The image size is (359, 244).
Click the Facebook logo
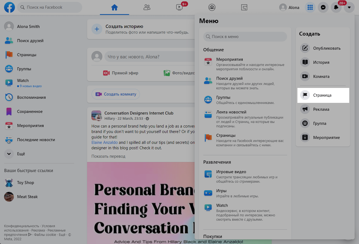tap(9, 7)
